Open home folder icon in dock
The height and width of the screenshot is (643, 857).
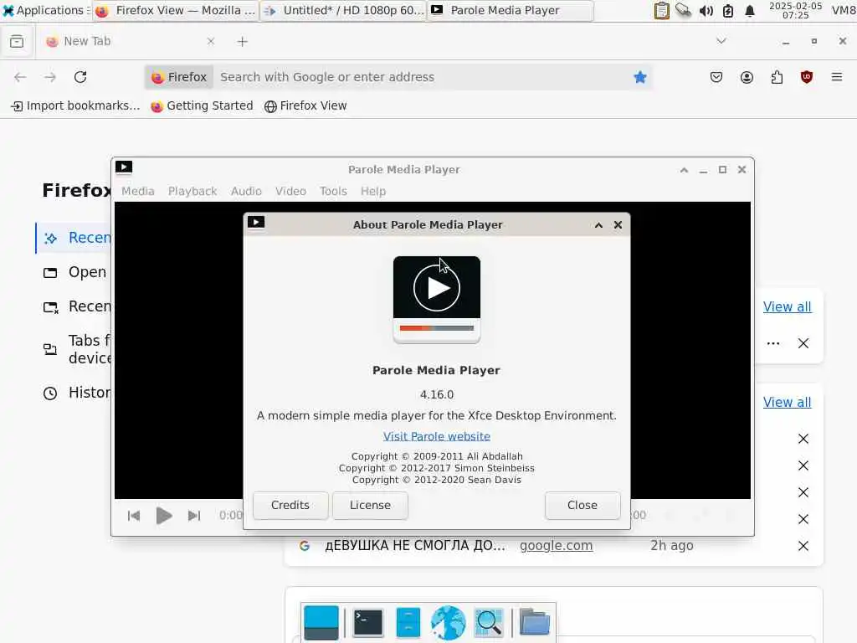point(535,622)
